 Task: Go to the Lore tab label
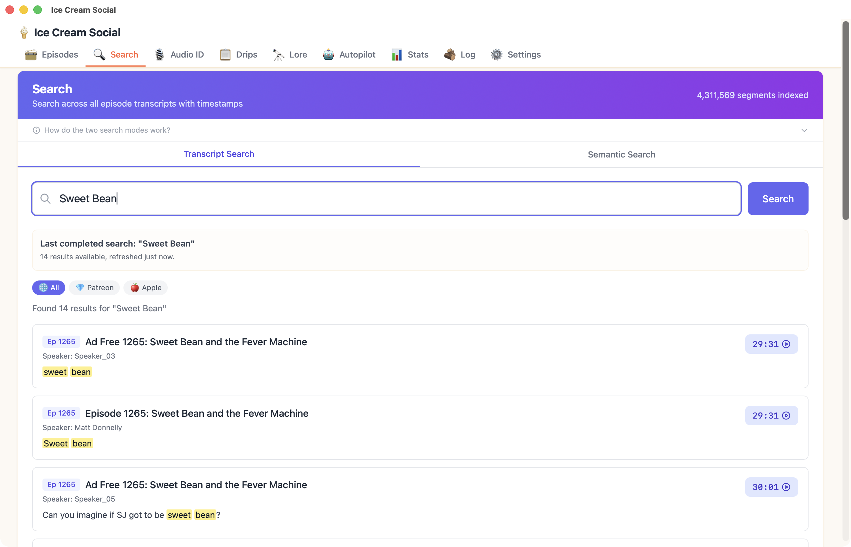click(298, 55)
